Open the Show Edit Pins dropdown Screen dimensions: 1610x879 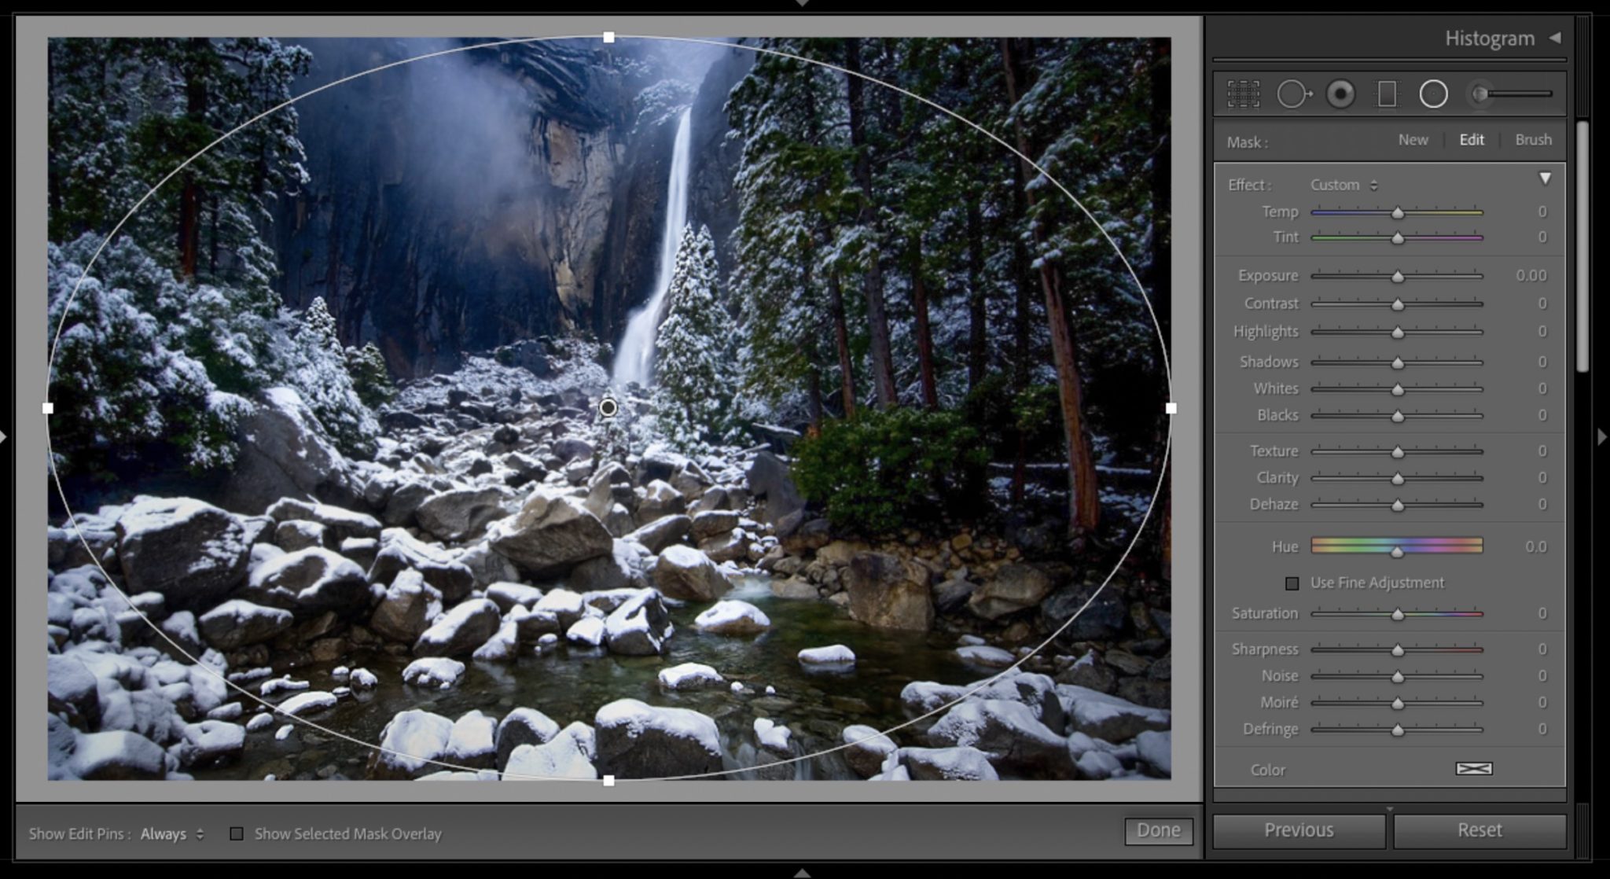coord(172,833)
